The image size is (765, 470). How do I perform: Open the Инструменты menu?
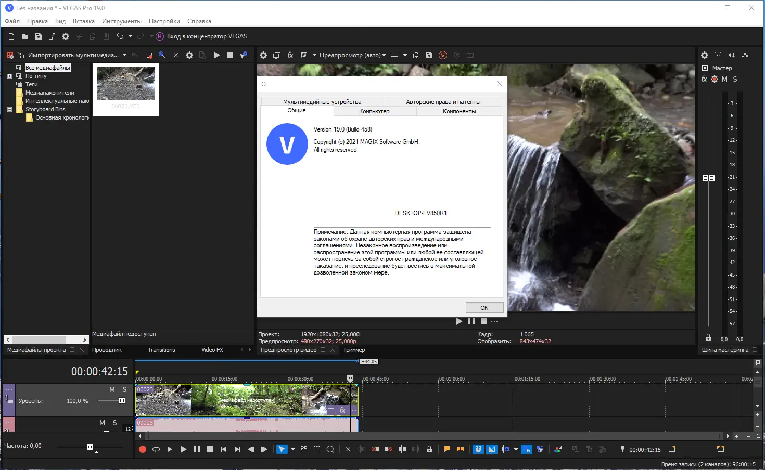tap(122, 21)
